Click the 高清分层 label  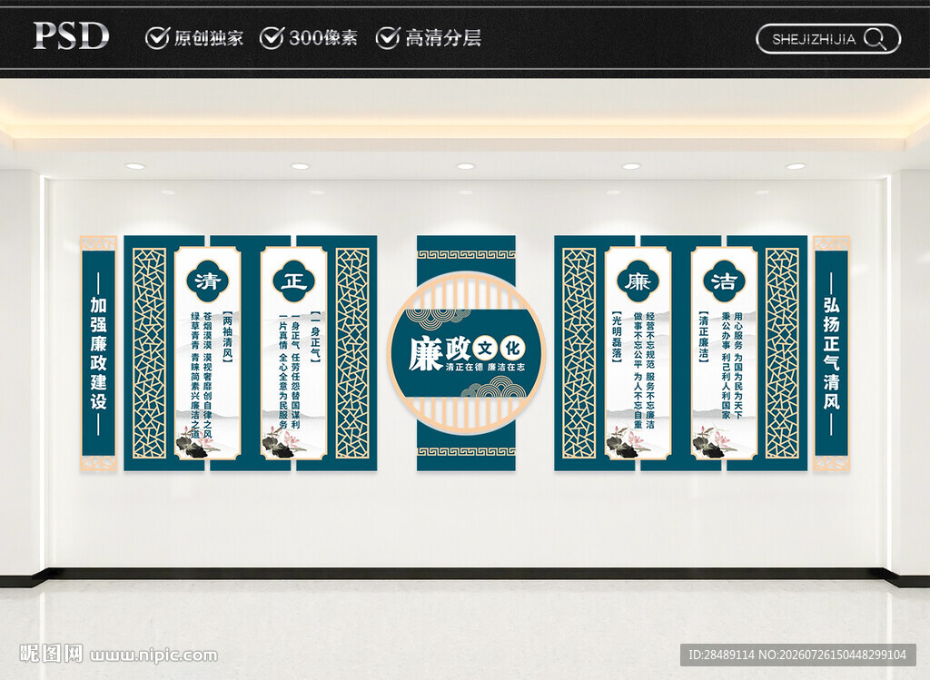pos(443,38)
